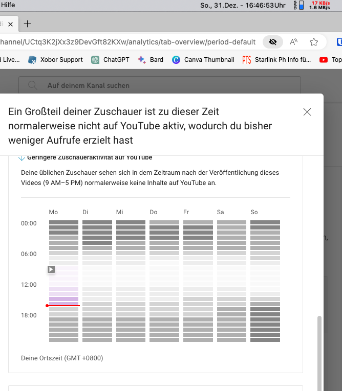Open a new browser tab
Screen dimensions: 342x391
(28, 24)
